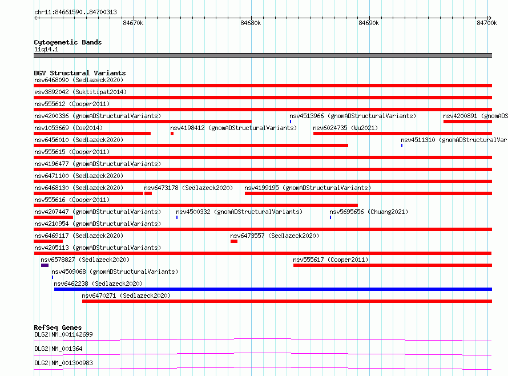The height and width of the screenshot is (376, 508).
Task: Select nsv6462238 (Sedlazeck2020) label
Action: coord(98,284)
